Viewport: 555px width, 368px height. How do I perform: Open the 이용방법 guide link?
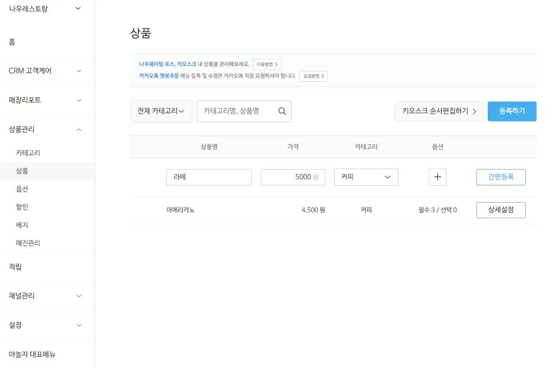267,64
